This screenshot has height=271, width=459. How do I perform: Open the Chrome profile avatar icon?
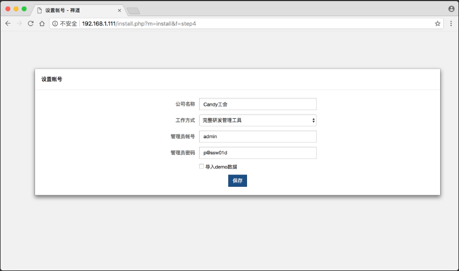coord(451,9)
